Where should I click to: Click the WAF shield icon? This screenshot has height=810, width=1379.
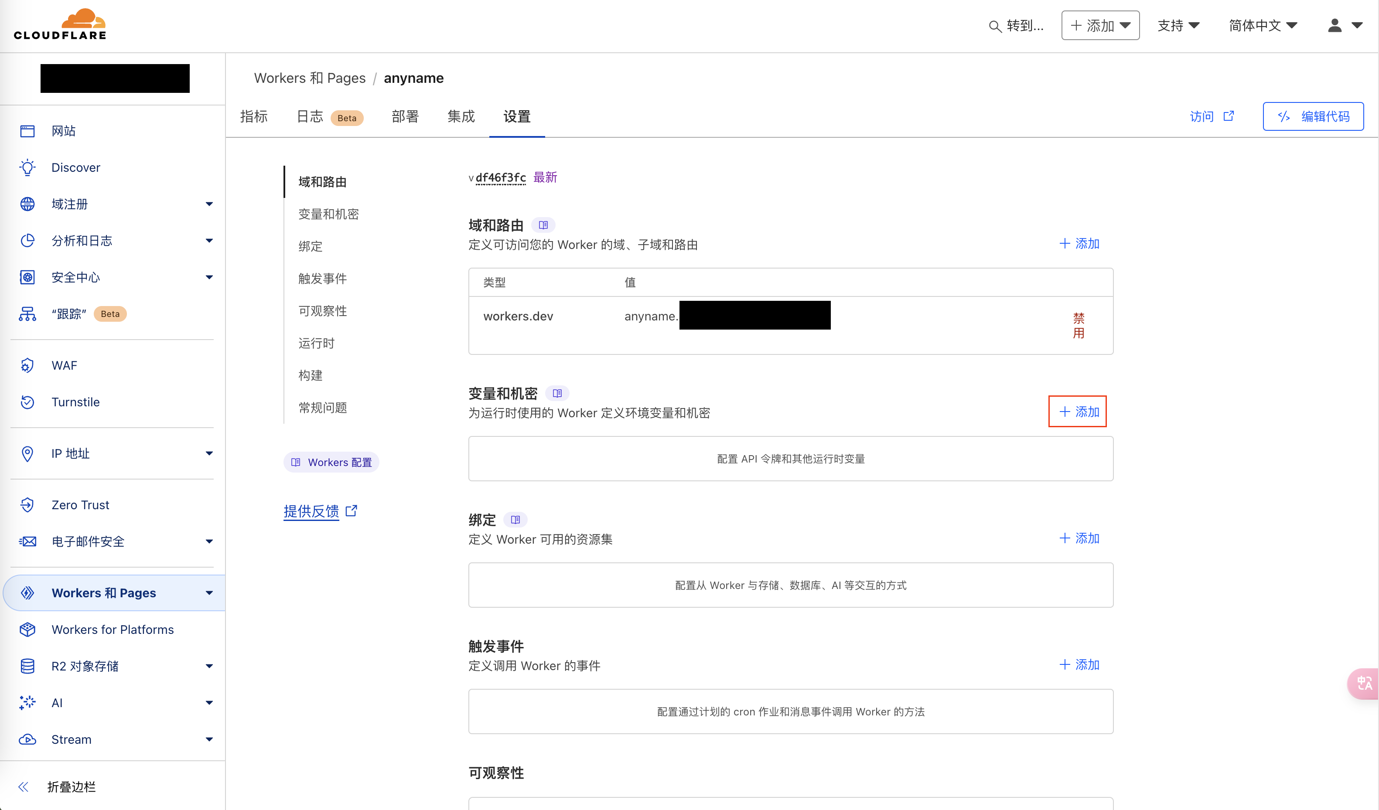[x=27, y=365]
